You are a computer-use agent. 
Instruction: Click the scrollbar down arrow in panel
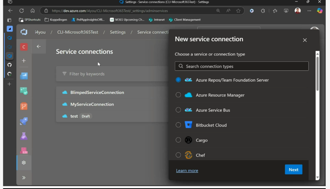[x=317, y=178]
